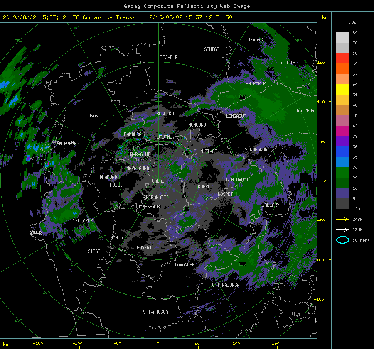Click the HANGAL city label
This screenshot has width=374, height=349.
point(117,238)
